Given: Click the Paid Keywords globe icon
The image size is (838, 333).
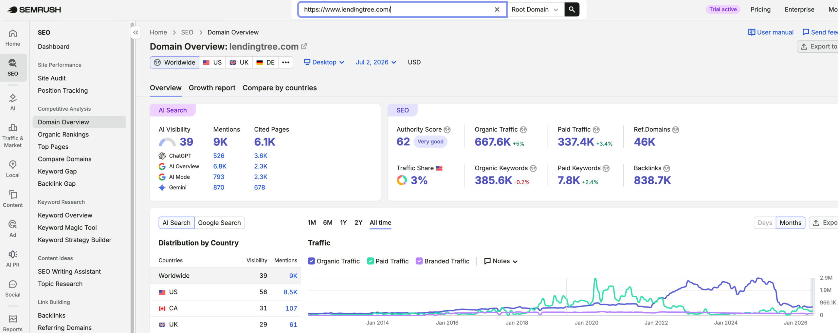Looking at the screenshot, I should 606,168.
